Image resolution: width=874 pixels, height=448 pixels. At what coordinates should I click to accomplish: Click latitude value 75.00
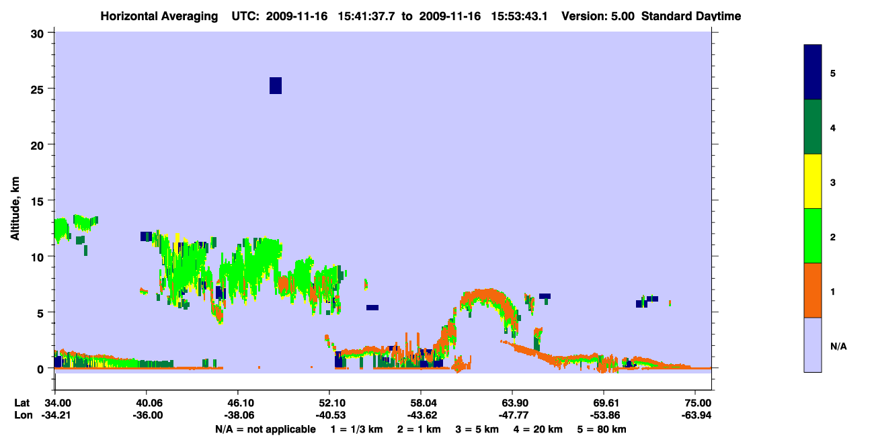click(697, 403)
